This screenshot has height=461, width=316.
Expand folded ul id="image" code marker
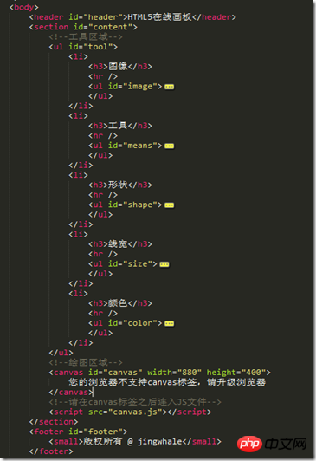169,87
